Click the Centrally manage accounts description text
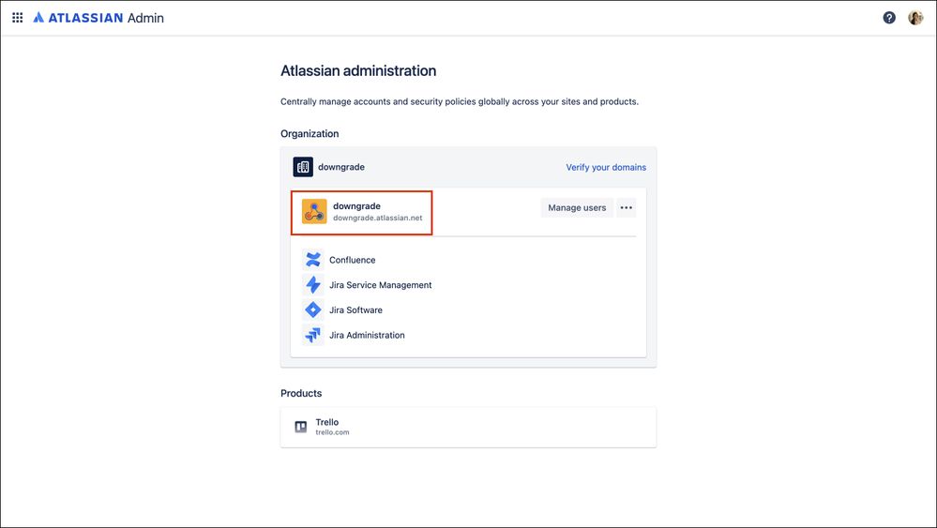This screenshot has width=937, height=528. [460, 101]
